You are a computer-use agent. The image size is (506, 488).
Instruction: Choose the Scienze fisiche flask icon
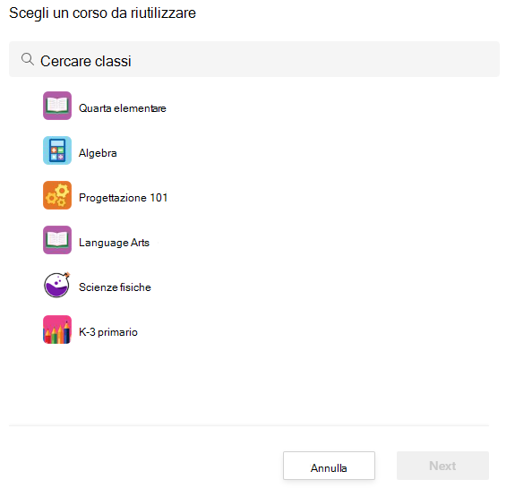pyautogui.click(x=57, y=285)
